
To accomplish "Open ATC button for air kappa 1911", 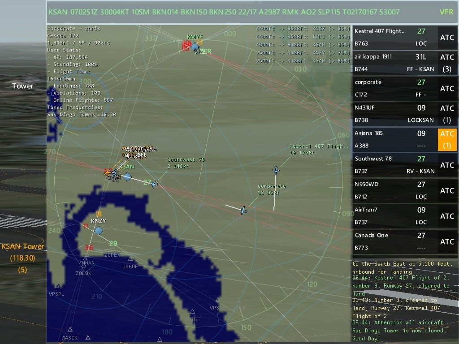I will click(x=447, y=63).
